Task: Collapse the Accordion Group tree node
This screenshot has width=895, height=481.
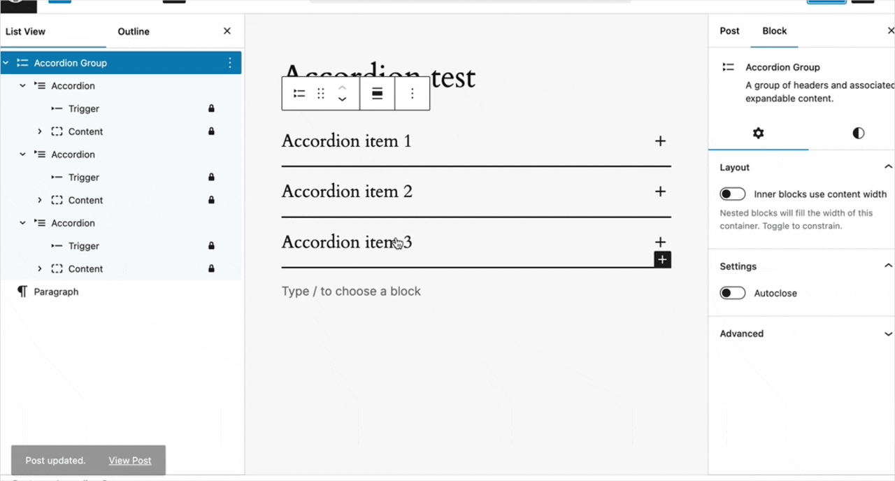Action: coord(6,63)
